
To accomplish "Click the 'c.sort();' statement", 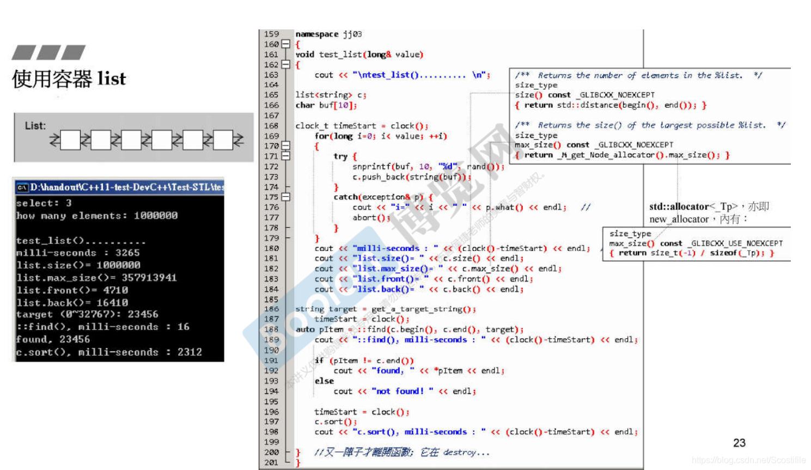I will pos(336,422).
